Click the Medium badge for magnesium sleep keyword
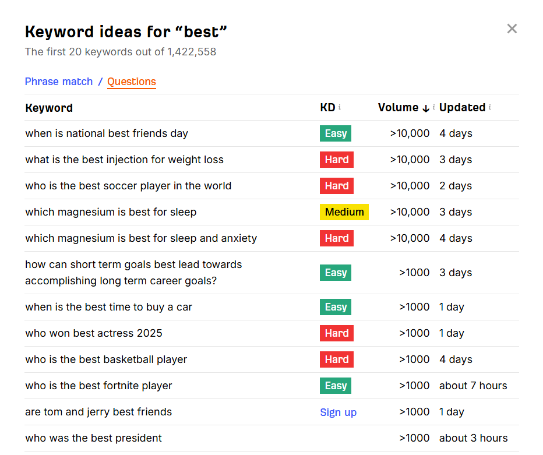 click(x=344, y=212)
